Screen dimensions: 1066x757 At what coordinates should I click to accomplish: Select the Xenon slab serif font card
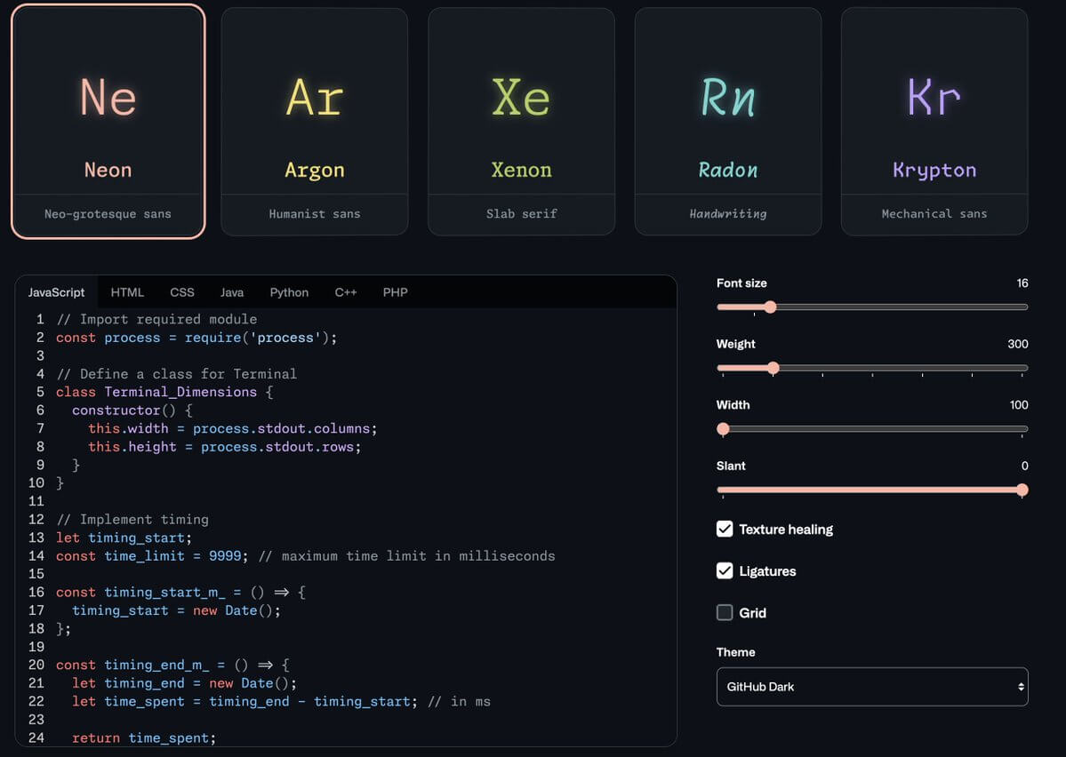click(521, 120)
